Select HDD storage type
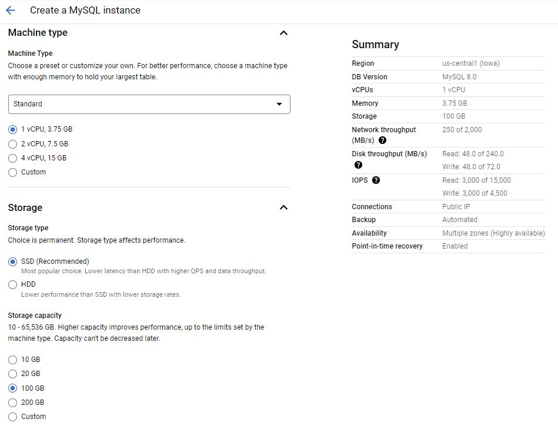Viewport: 558px width, 426px height. [x=13, y=284]
